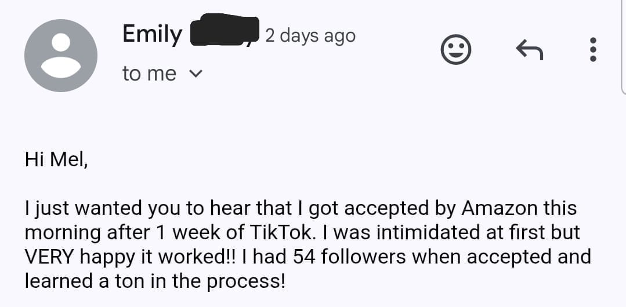Click the "to me" recipient label

coord(149,74)
